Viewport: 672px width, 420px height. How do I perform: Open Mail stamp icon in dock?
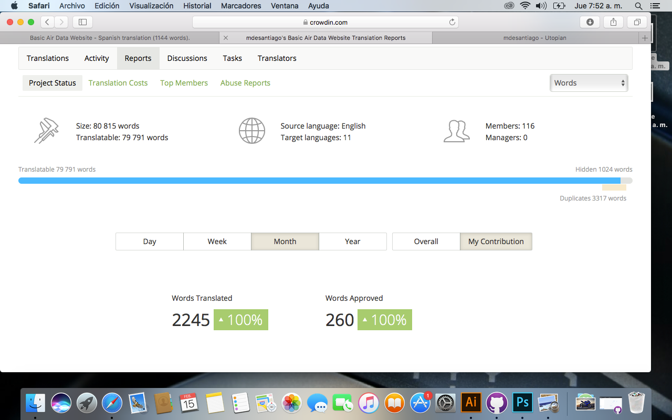138,403
